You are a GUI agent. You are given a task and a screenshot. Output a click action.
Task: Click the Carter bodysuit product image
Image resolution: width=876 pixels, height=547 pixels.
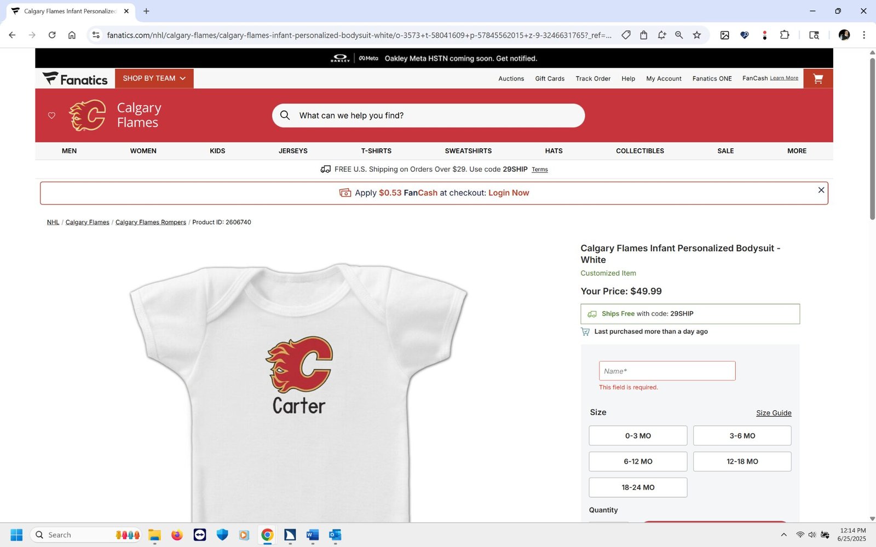tap(298, 393)
